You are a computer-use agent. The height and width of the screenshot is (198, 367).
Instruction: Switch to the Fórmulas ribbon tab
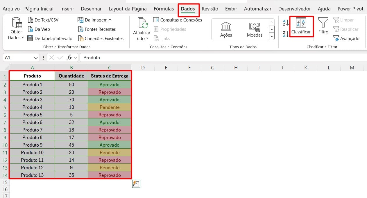pos(164,9)
